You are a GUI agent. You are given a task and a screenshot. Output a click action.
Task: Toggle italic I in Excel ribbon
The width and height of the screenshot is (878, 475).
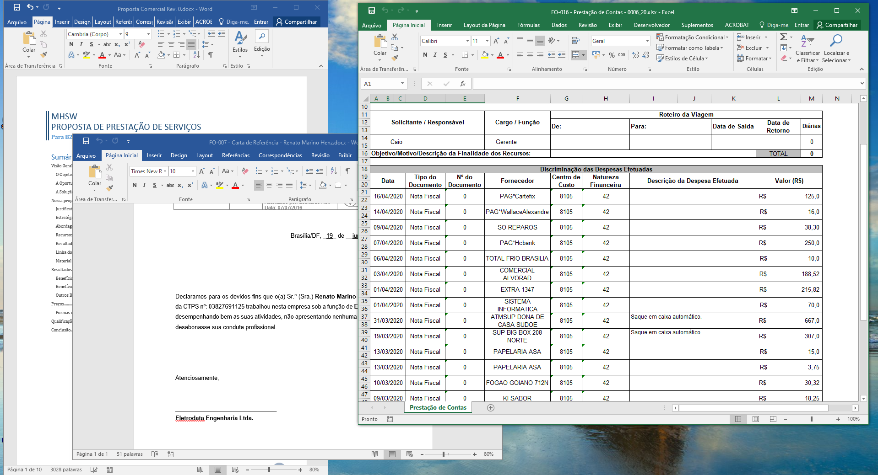435,55
